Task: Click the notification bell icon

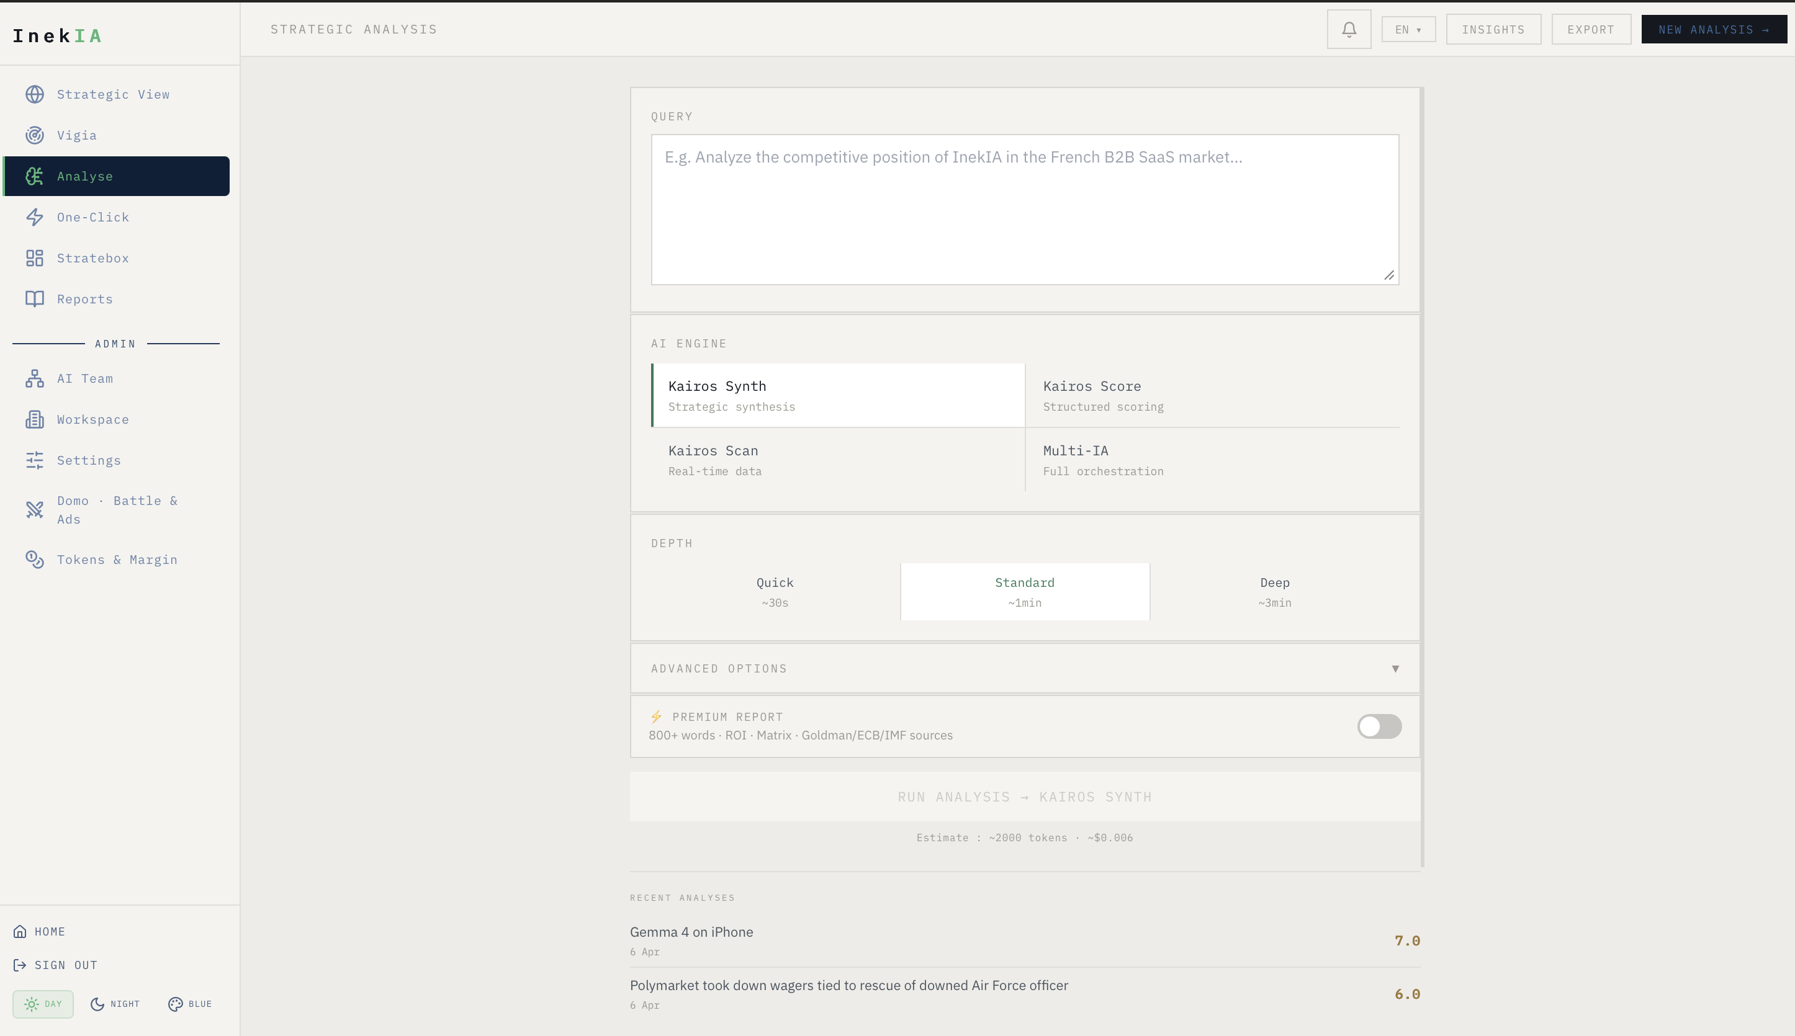Action: tap(1348, 29)
